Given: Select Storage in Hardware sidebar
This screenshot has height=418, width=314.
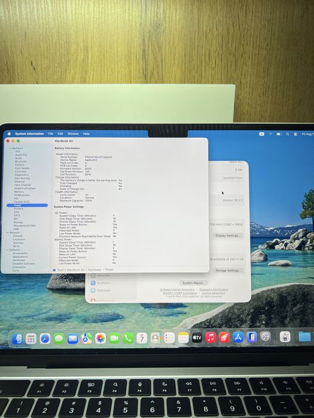Looking at the screenshot, I should (18, 222).
